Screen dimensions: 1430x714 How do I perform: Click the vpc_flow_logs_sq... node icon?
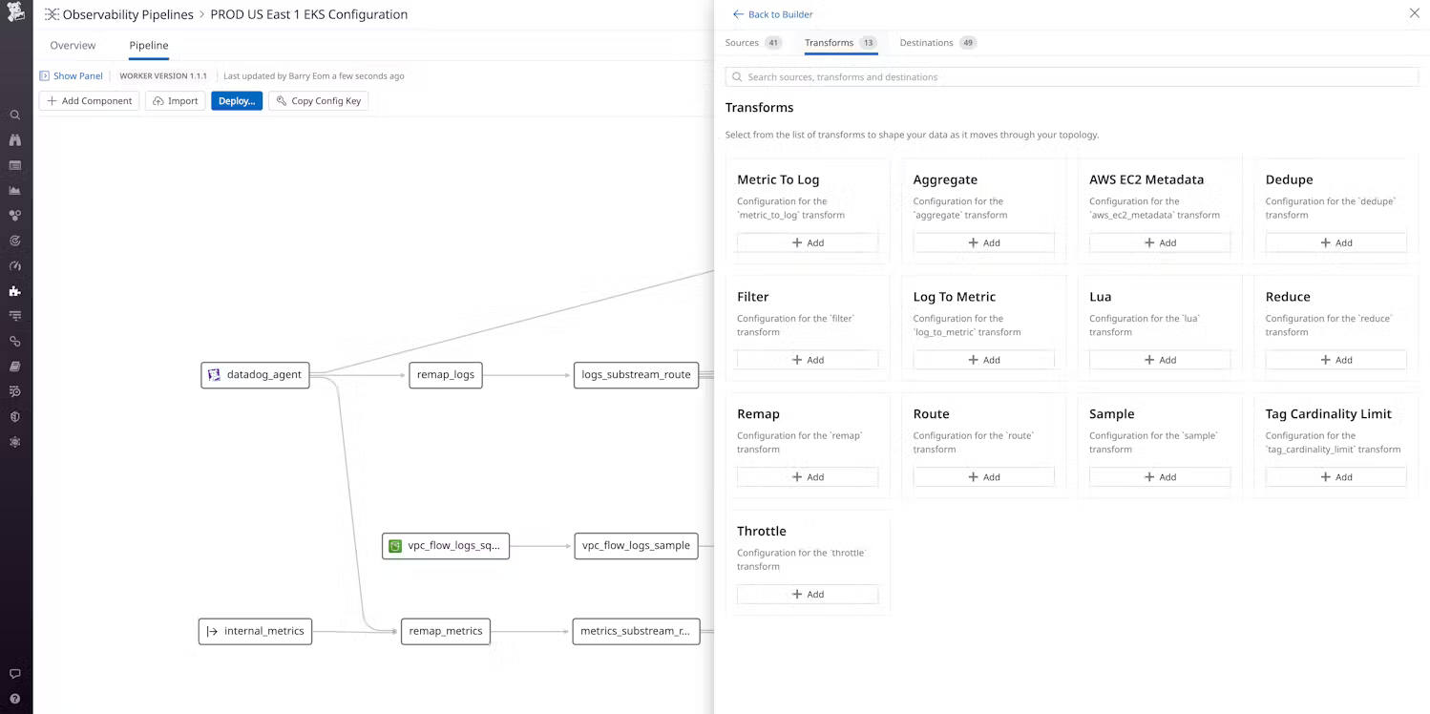coord(395,546)
